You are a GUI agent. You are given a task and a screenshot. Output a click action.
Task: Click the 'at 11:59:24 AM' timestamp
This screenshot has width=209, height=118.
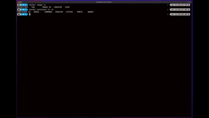tap(179, 5)
